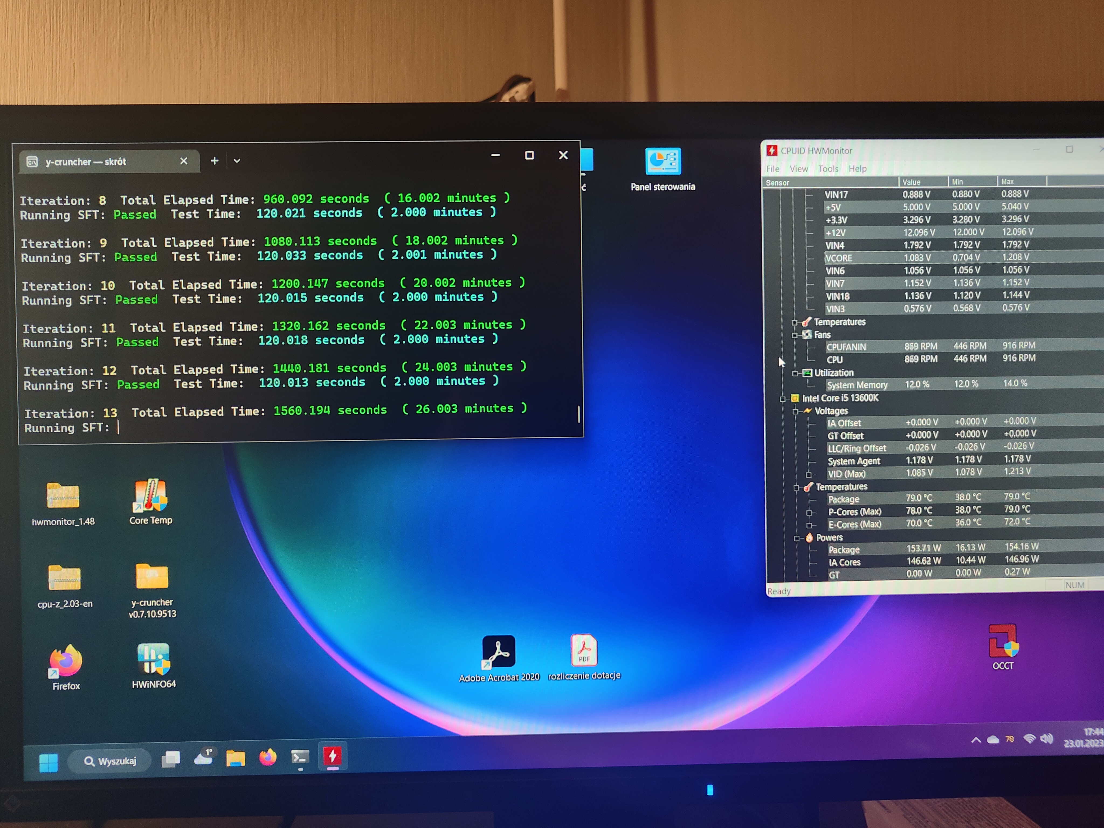Show hidden tray icons chevron
This screenshot has height=828, width=1104.
coord(976,740)
